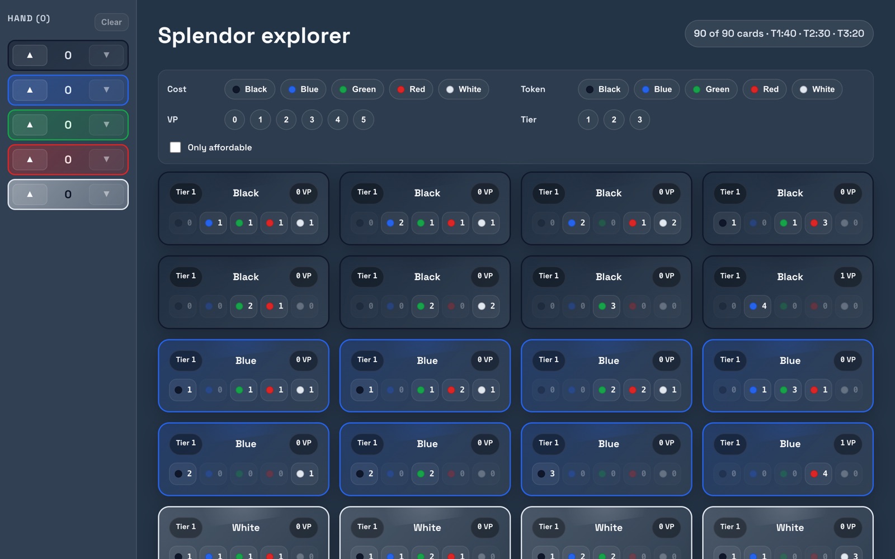The height and width of the screenshot is (559, 895).
Task: Open Blue card costing 2 black 2 green
Action: click(425, 459)
